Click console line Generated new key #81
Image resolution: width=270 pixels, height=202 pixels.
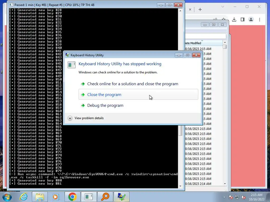pos(35,184)
